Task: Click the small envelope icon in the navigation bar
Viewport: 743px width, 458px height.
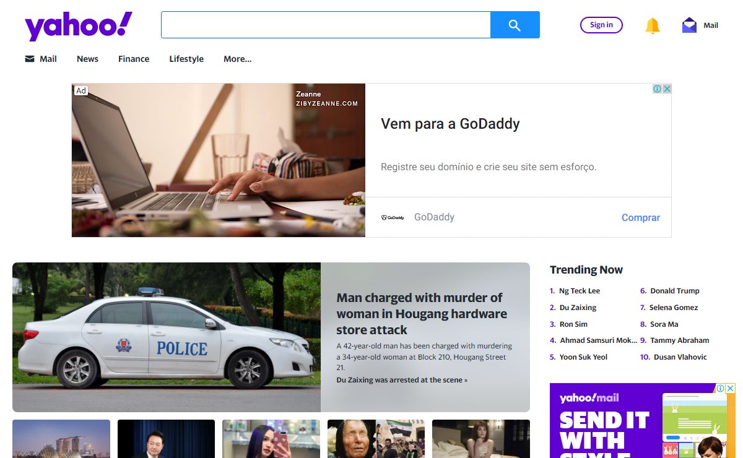Action: pyautogui.click(x=30, y=59)
